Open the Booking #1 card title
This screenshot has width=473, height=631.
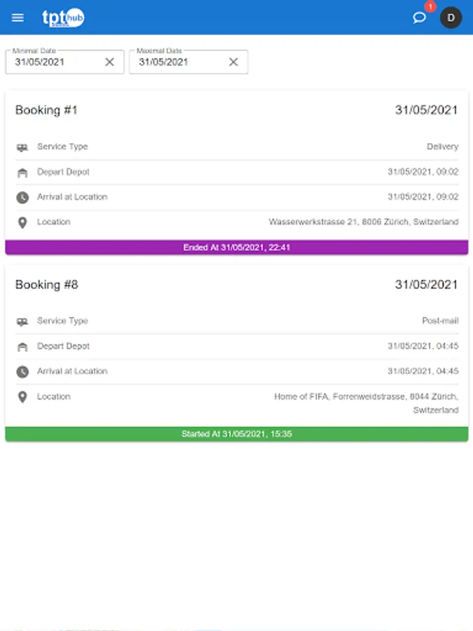click(46, 110)
